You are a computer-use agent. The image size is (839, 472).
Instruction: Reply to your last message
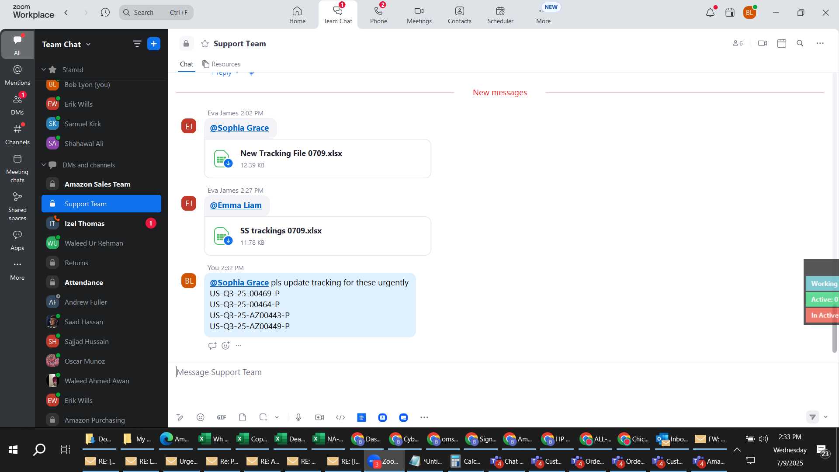click(x=212, y=346)
